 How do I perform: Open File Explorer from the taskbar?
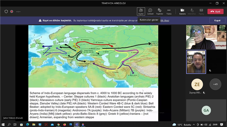pyautogui.click(x=34, y=124)
